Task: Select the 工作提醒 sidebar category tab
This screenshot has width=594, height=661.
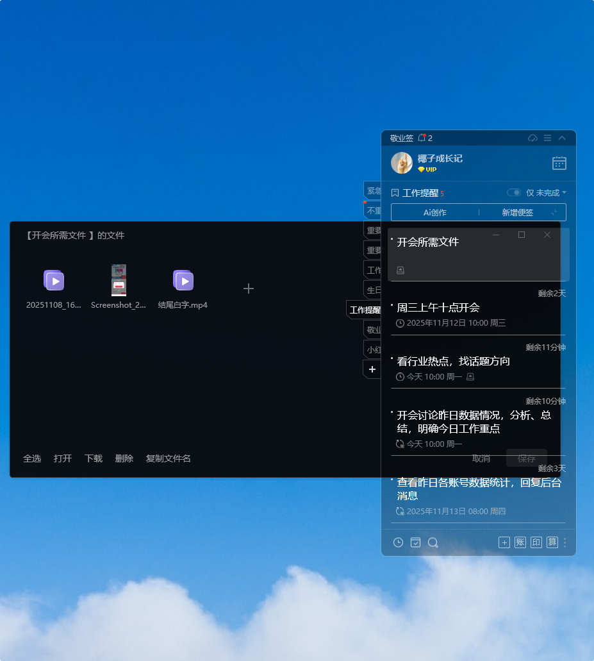Action: pyautogui.click(x=365, y=310)
